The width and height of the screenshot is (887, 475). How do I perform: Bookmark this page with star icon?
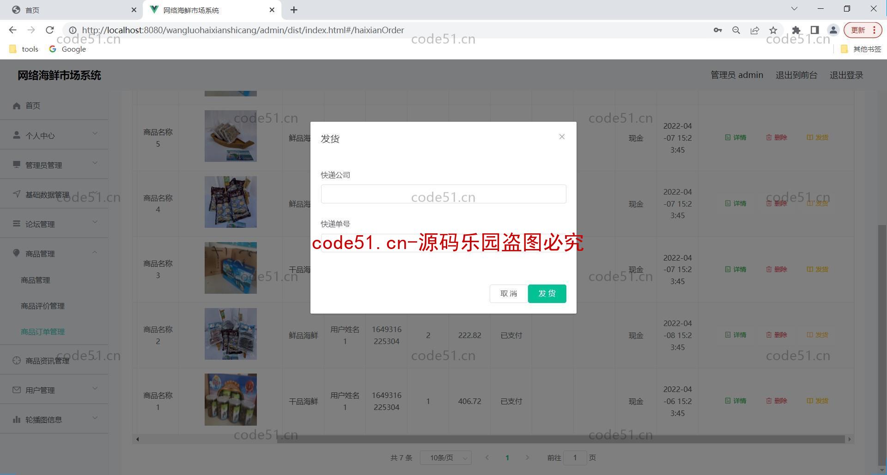(x=773, y=30)
